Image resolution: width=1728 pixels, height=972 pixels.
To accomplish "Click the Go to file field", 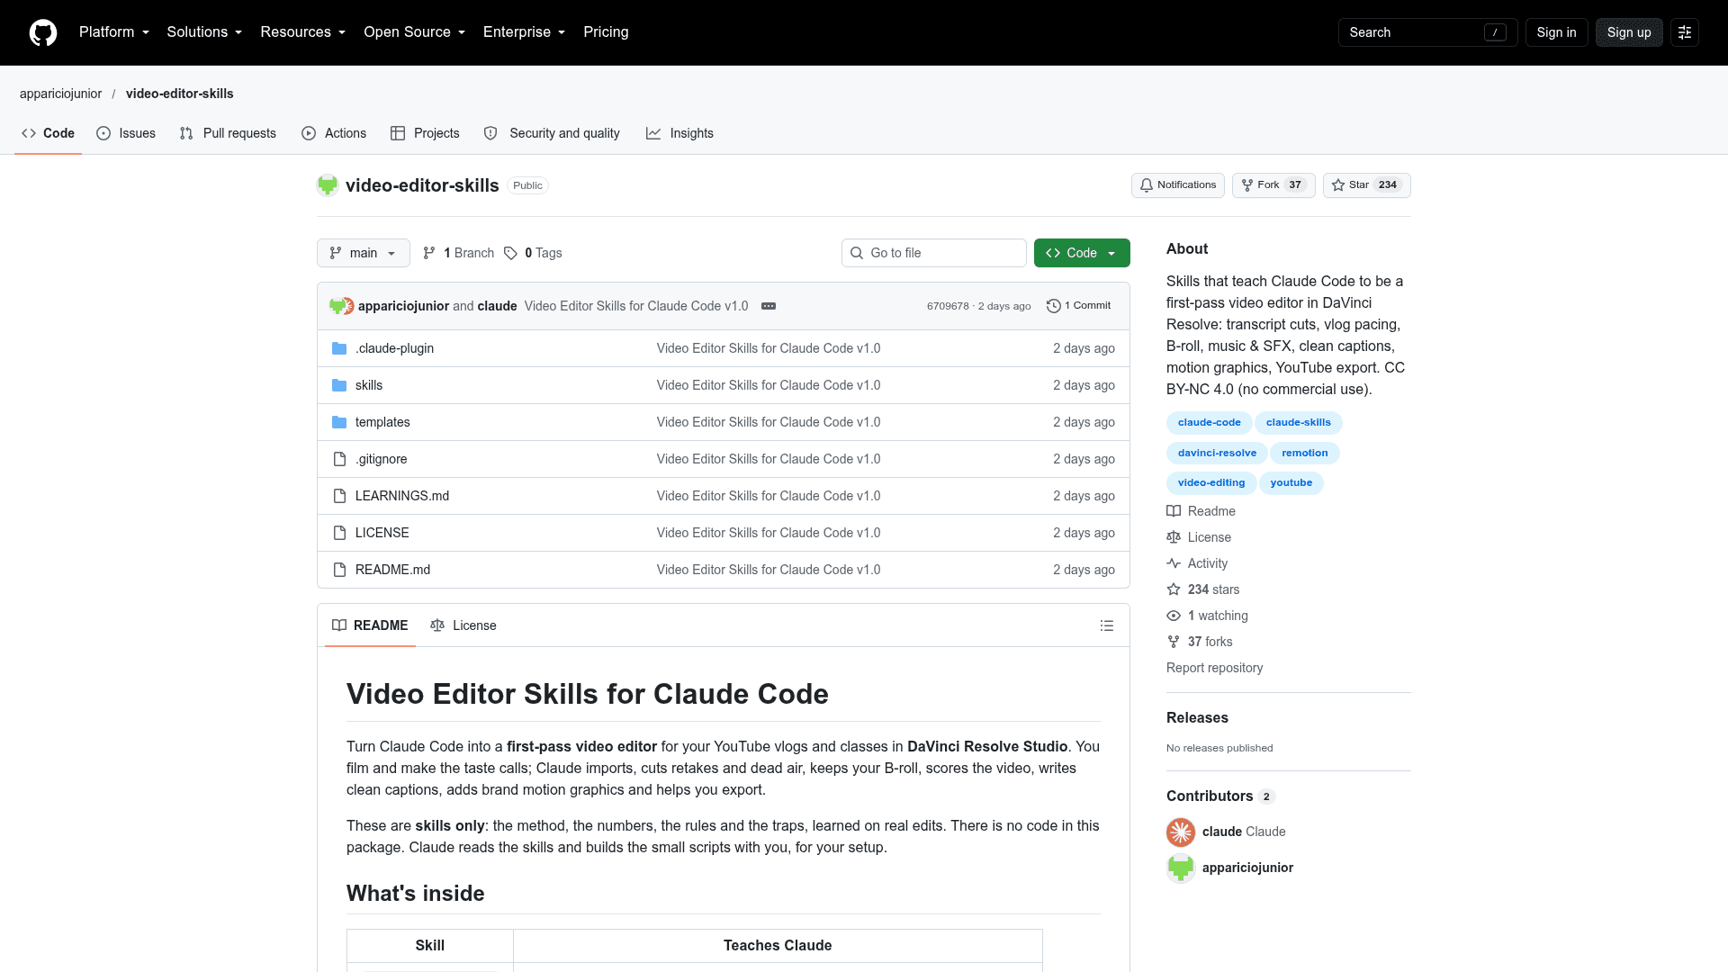I will pyautogui.click(x=934, y=253).
